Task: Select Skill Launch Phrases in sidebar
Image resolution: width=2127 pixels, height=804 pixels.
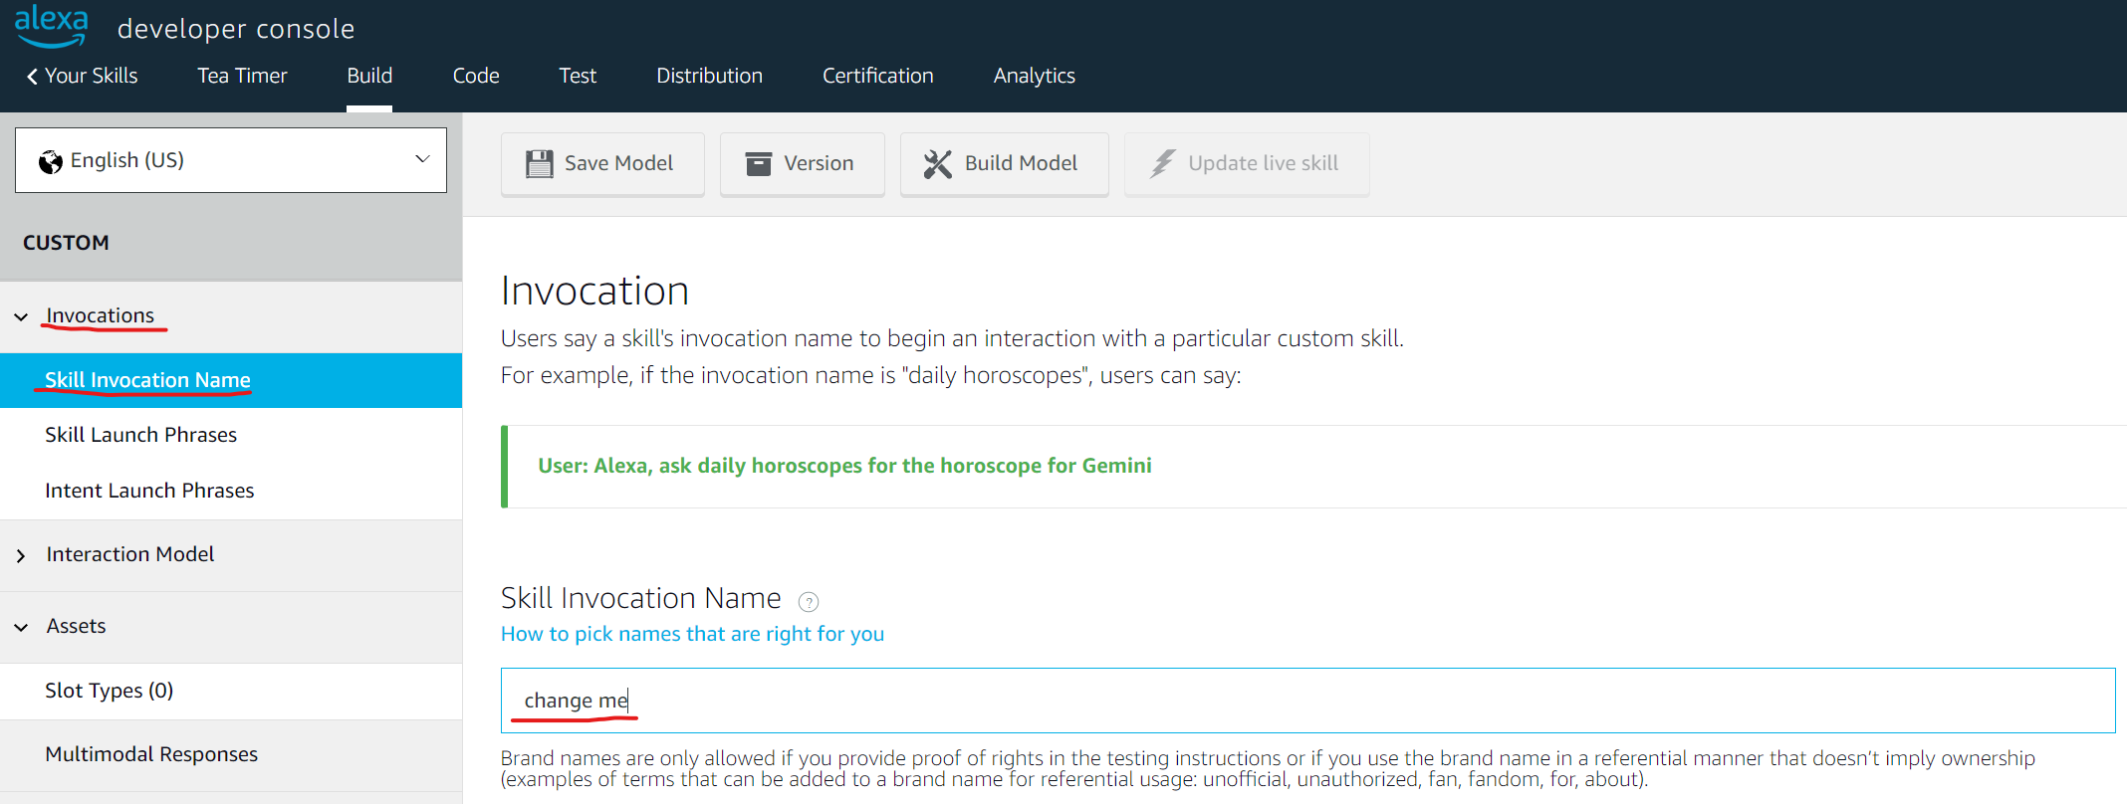Action: tap(231, 435)
